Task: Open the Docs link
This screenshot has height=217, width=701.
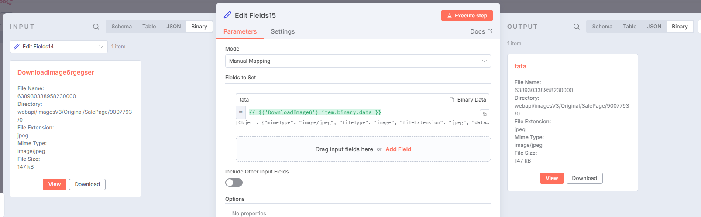Action: click(x=481, y=31)
